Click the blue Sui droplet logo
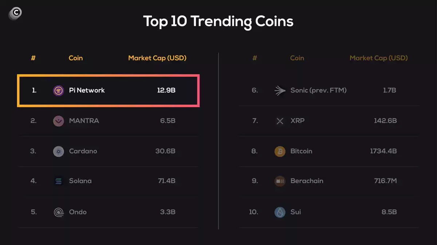The height and width of the screenshot is (245, 437). pyautogui.click(x=280, y=212)
